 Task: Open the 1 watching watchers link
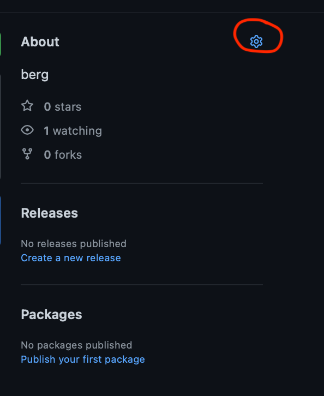click(x=73, y=131)
